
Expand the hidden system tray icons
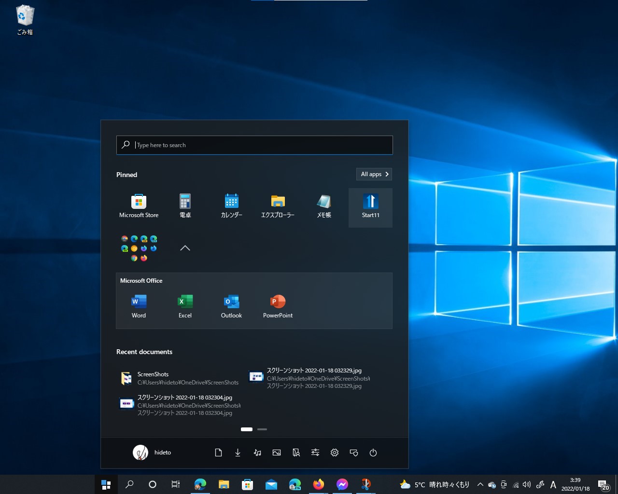coord(480,484)
